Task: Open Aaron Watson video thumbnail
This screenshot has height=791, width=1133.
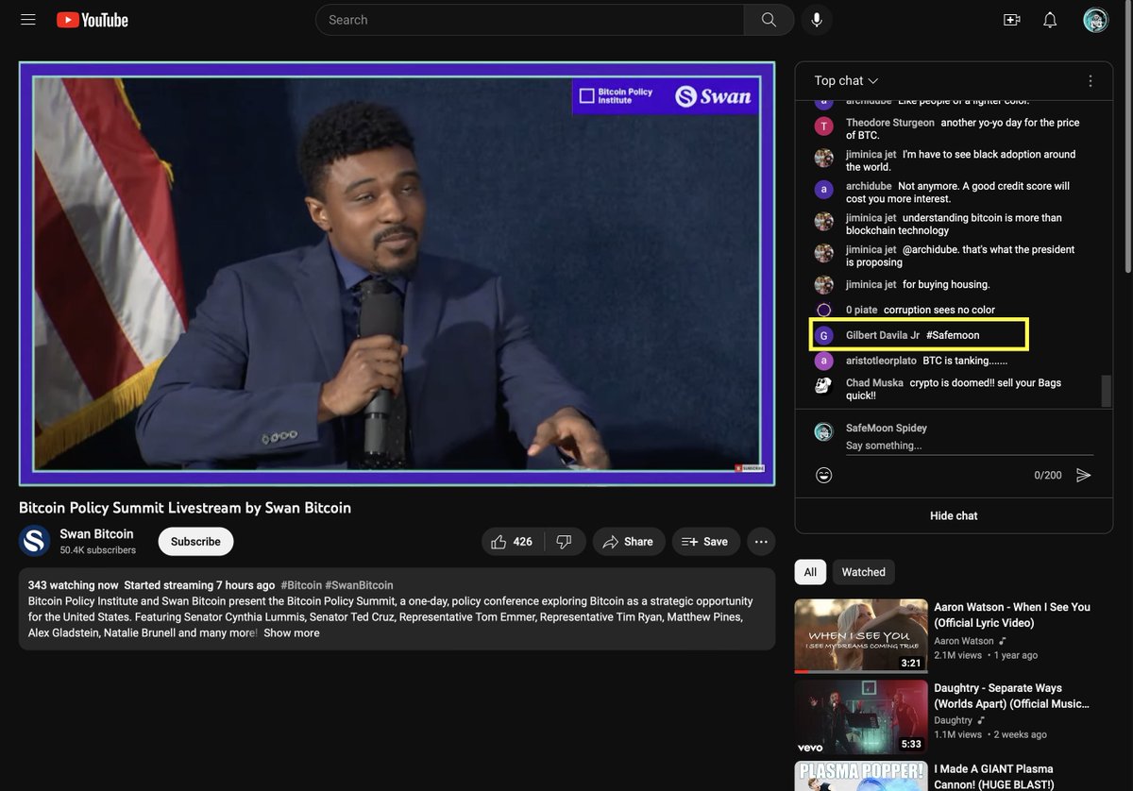Action: click(861, 635)
